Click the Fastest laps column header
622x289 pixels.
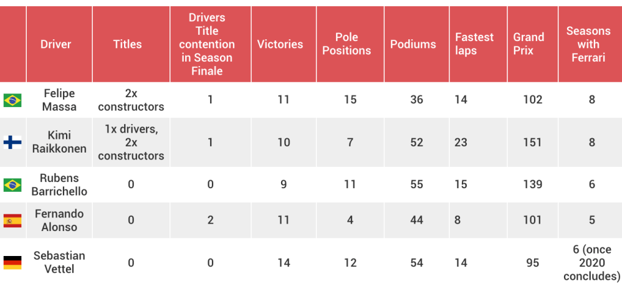(474, 44)
